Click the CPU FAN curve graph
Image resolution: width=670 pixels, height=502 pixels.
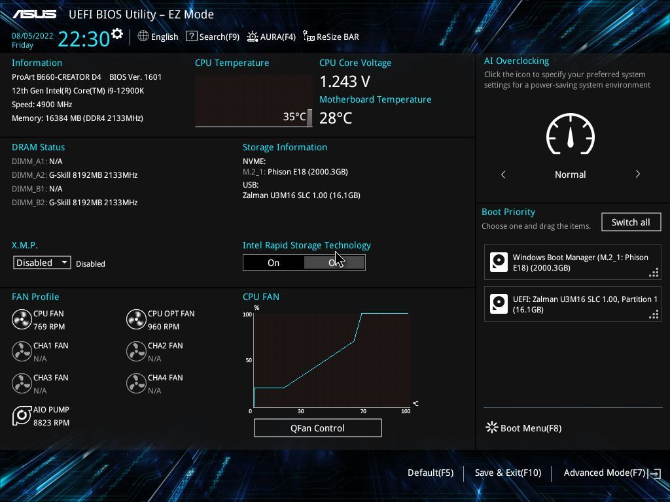(x=332, y=360)
